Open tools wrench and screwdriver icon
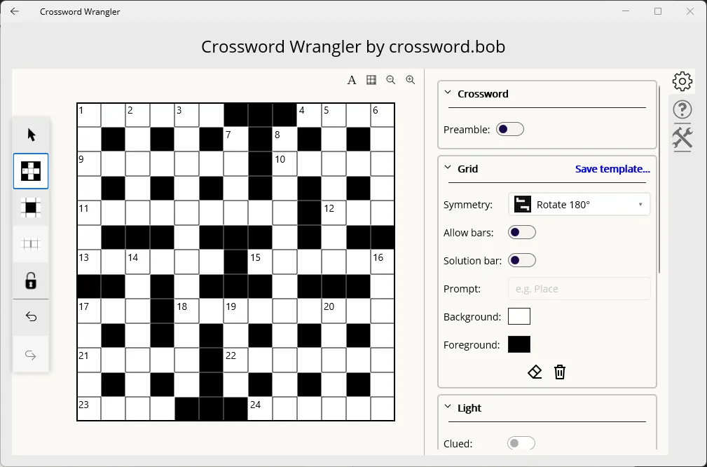The width and height of the screenshot is (707, 467). 682,137
